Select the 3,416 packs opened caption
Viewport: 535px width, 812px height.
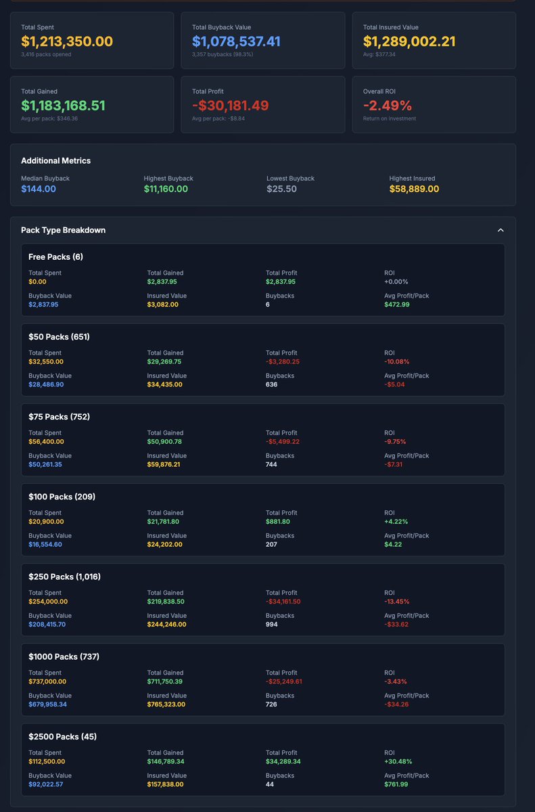46,54
